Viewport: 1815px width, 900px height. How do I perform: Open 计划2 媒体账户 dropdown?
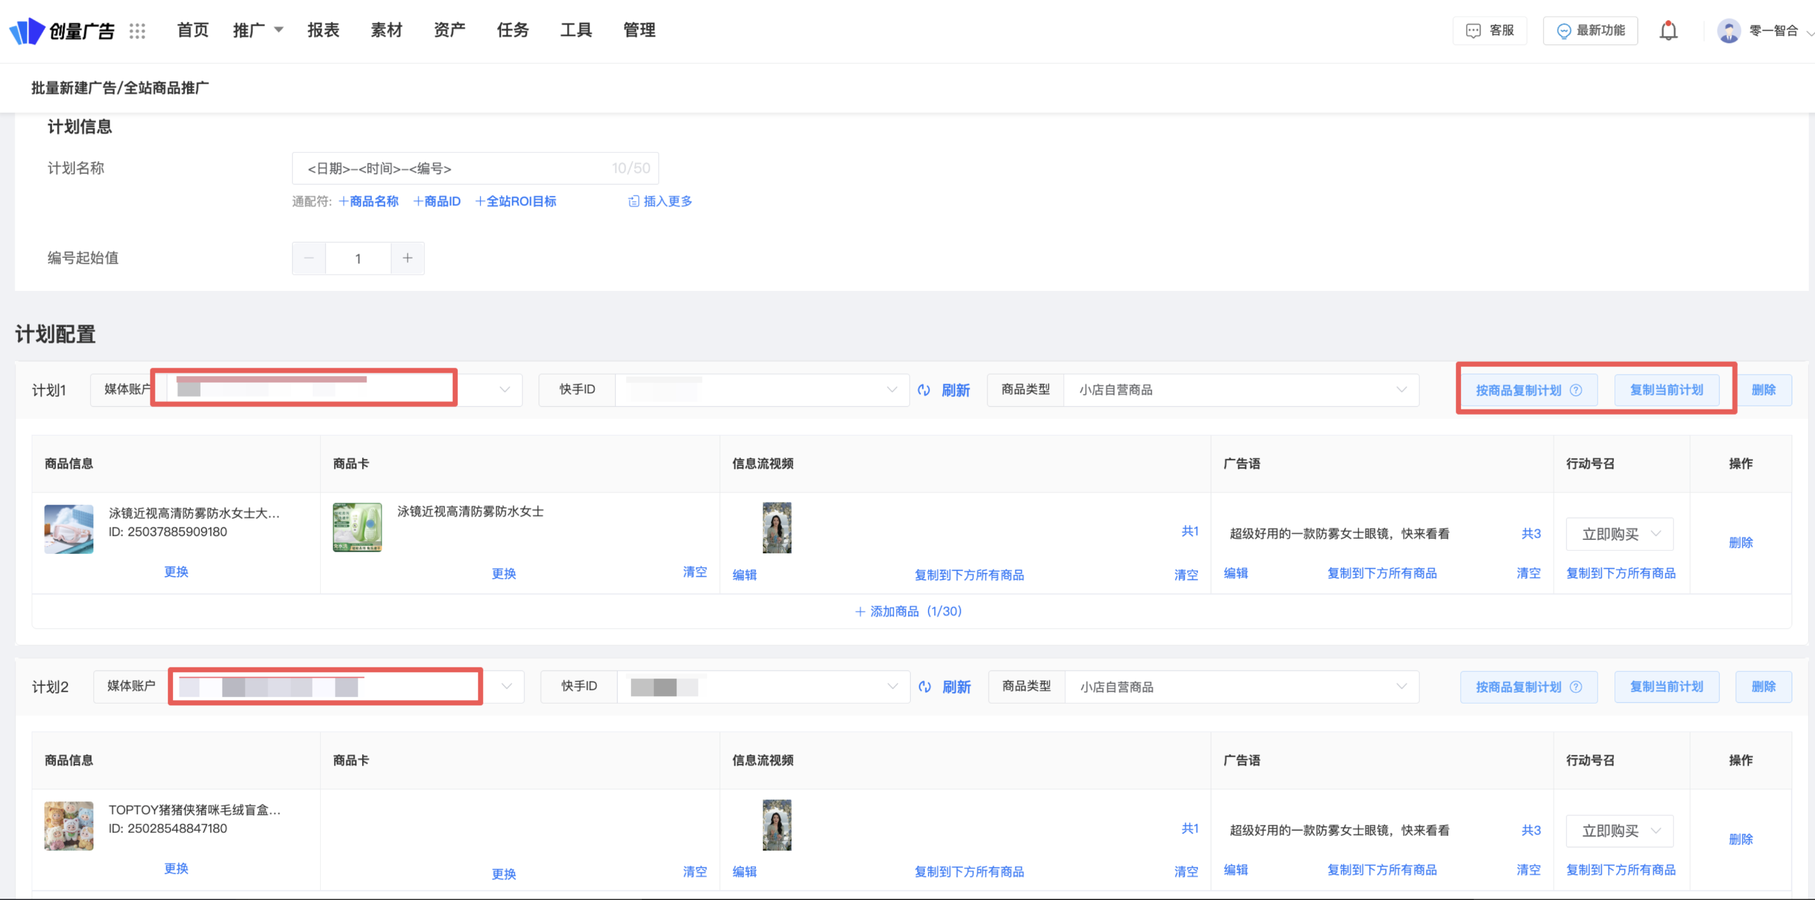[309, 686]
